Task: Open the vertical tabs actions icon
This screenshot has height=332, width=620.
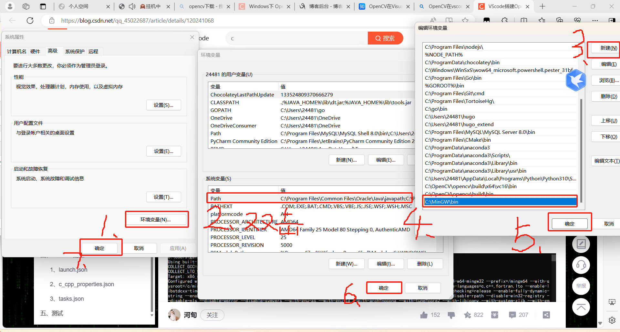Action: pos(43,6)
